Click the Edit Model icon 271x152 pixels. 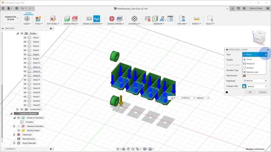(x=53, y=19)
